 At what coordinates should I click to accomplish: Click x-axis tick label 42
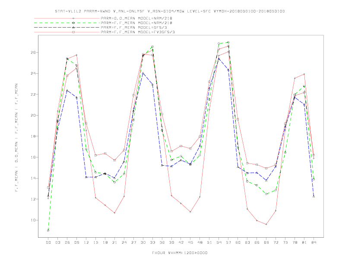[x=181, y=242]
